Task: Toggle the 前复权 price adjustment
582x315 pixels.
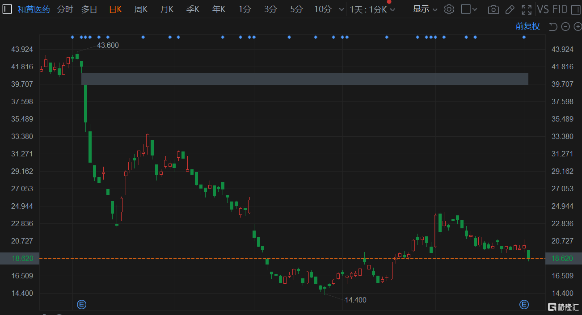Action: point(527,26)
